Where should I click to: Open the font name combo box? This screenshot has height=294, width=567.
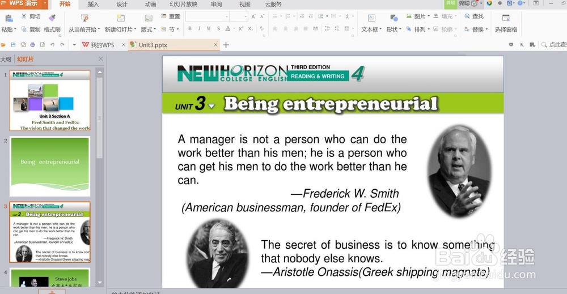pos(208,16)
